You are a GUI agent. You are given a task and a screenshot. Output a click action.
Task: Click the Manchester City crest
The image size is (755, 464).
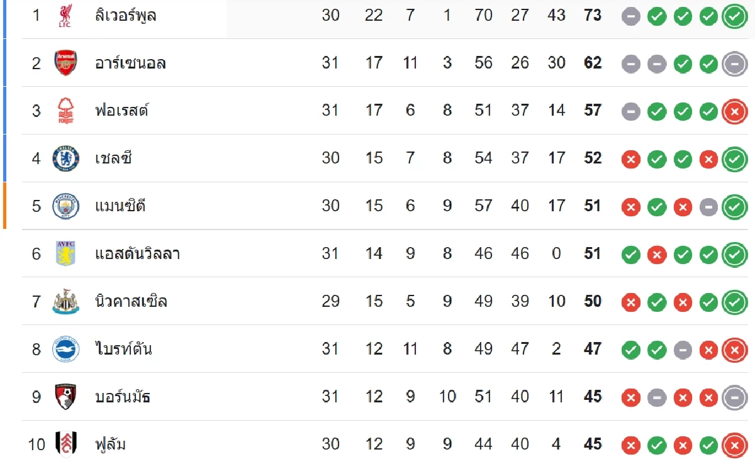click(x=65, y=206)
